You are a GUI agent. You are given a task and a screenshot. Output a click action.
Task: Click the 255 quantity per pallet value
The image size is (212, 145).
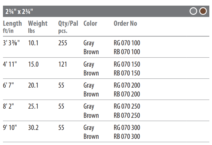tap(63, 43)
